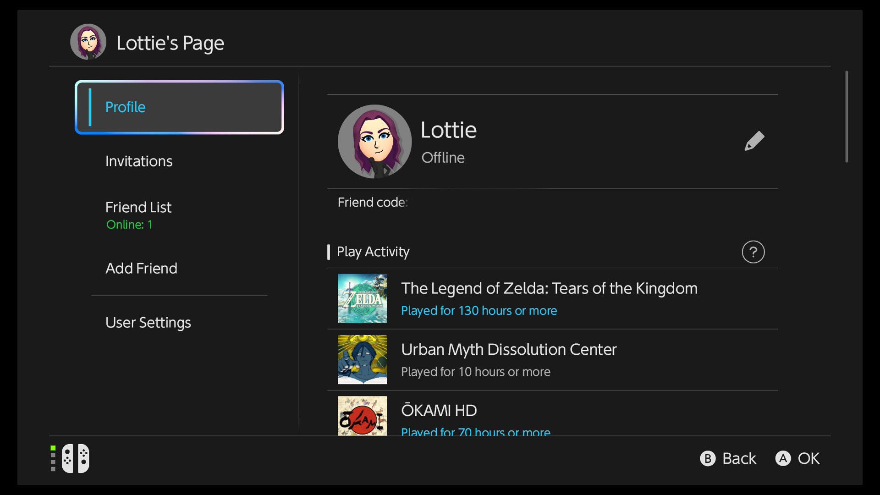The width and height of the screenshot is (880, 495).
Task: Click the A button icon for OK
Action: click(x=783, y=458)
